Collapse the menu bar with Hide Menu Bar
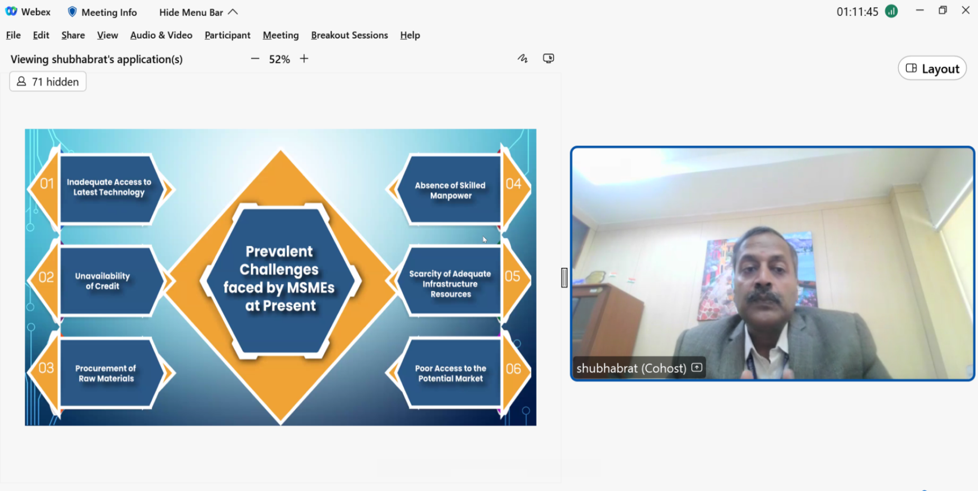 (x=198, y=12)
